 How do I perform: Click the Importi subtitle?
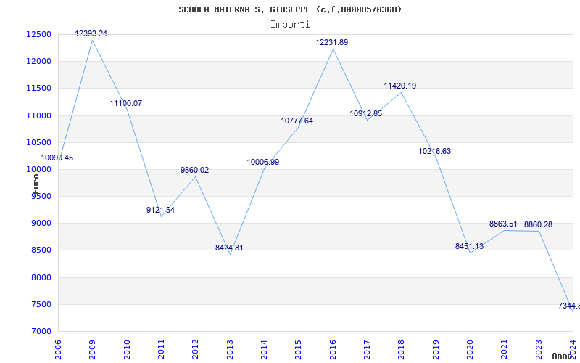[x=290, y=25]
